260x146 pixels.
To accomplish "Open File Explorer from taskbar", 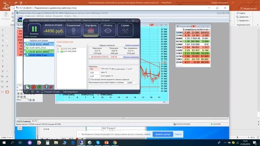I will point(56,142).
